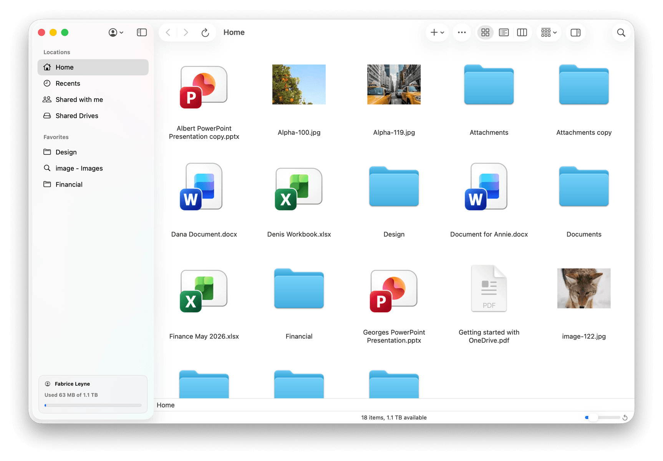
Task: Refresh the Home folder
Action: point(205,33)
